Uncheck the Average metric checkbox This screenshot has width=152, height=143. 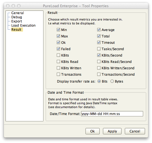tap(99, 30)
